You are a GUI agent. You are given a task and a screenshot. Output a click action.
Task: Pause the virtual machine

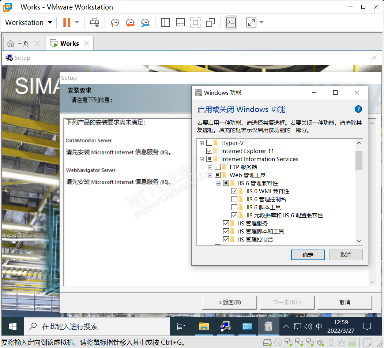tap(66, 23)
